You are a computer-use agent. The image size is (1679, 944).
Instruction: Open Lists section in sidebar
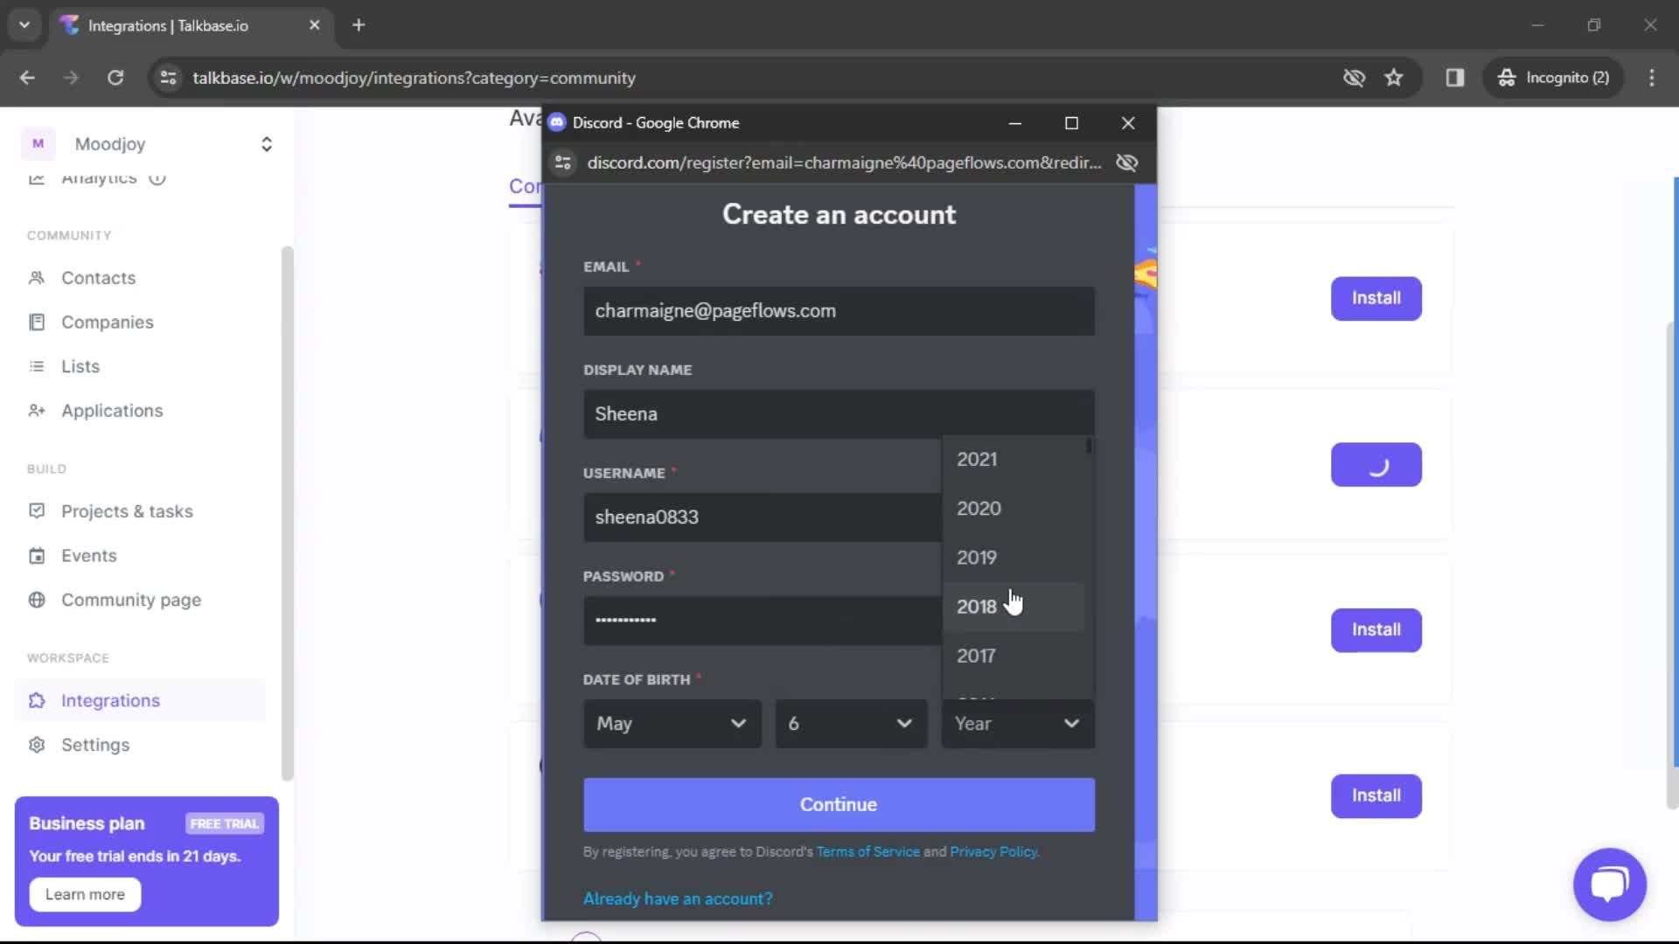80,365
